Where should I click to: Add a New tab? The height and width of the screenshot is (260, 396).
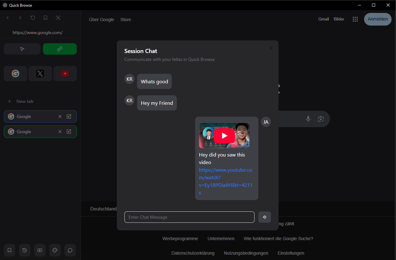click(x=21, y=101)
